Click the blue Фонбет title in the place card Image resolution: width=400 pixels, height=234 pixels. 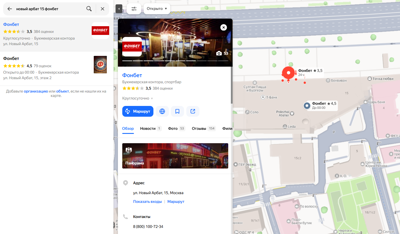pyautogui.click(x=132, y=75)
